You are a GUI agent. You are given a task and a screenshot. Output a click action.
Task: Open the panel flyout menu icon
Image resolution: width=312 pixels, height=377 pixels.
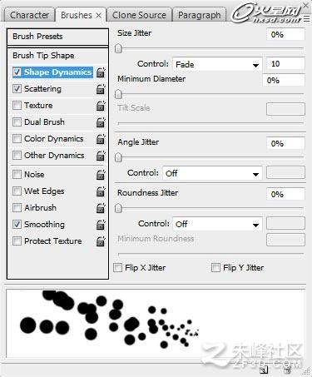click(x=306, y=18)
